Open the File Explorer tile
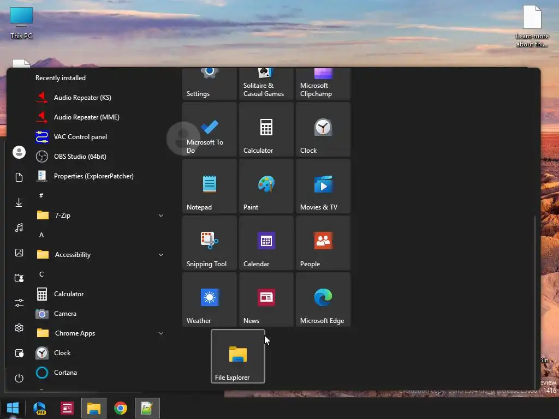Image resolution: width=559 pixels, height=419 pixels. click(238, 356)
